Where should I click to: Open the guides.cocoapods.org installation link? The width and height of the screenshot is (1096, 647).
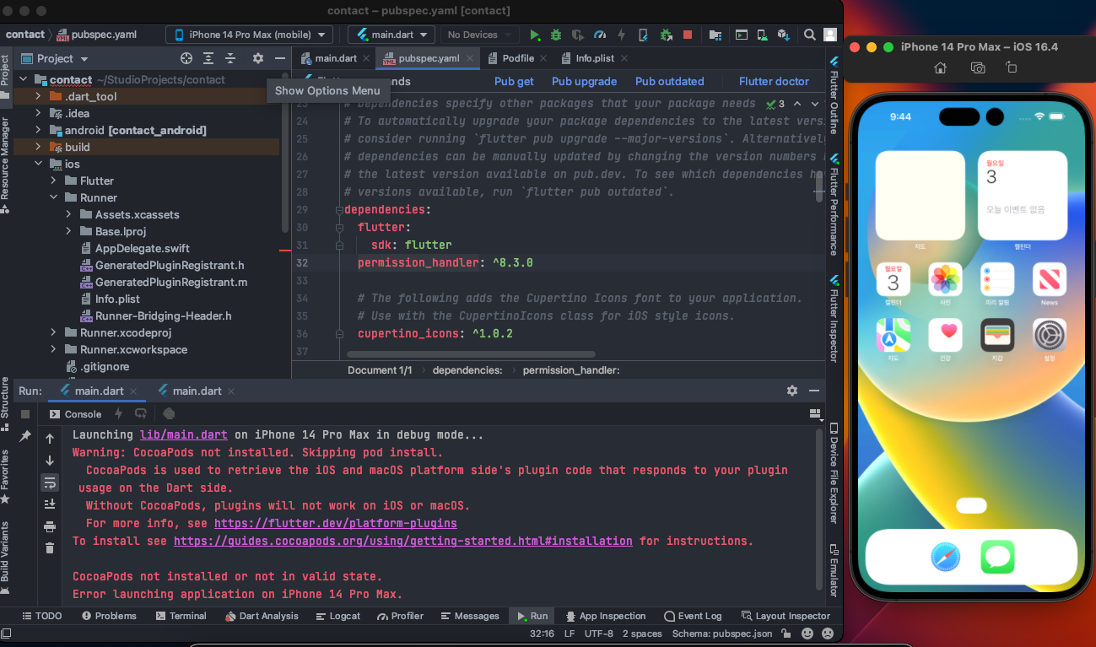pos(403,541)
